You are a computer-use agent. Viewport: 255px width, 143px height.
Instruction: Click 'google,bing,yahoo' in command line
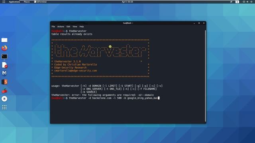140,98
